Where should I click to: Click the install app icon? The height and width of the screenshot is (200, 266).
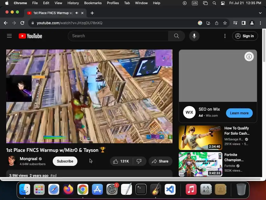click(x=208, y=23)
